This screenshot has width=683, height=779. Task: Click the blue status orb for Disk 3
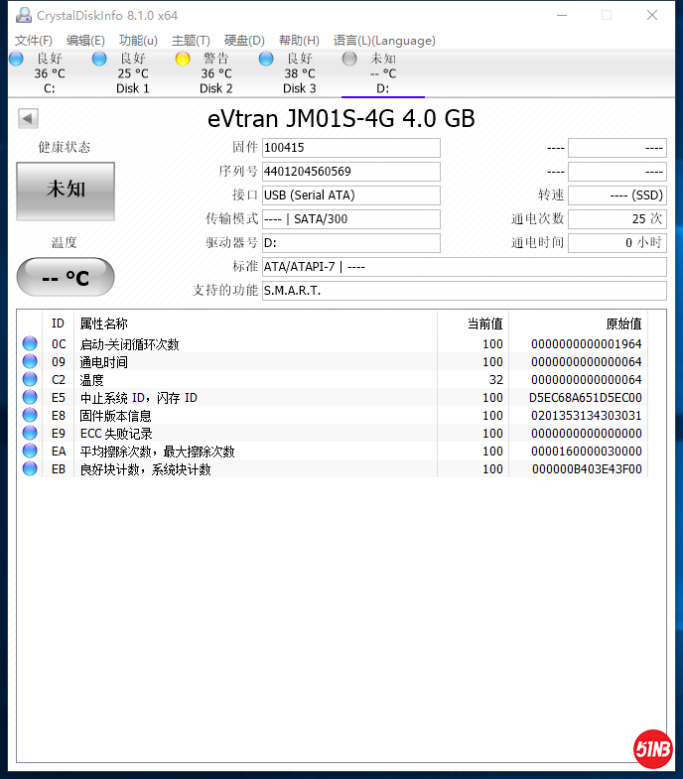266,59
